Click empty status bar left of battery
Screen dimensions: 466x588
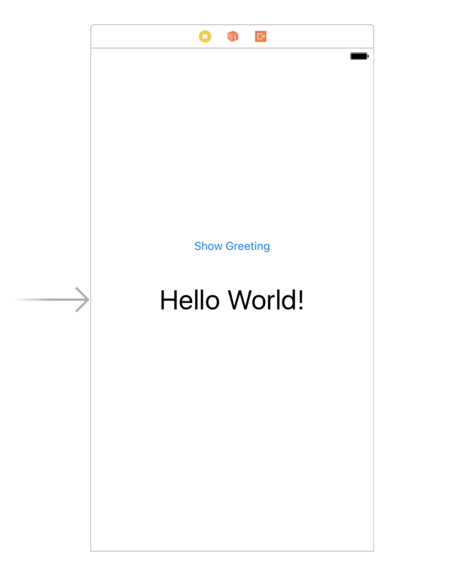pos(220,56)
